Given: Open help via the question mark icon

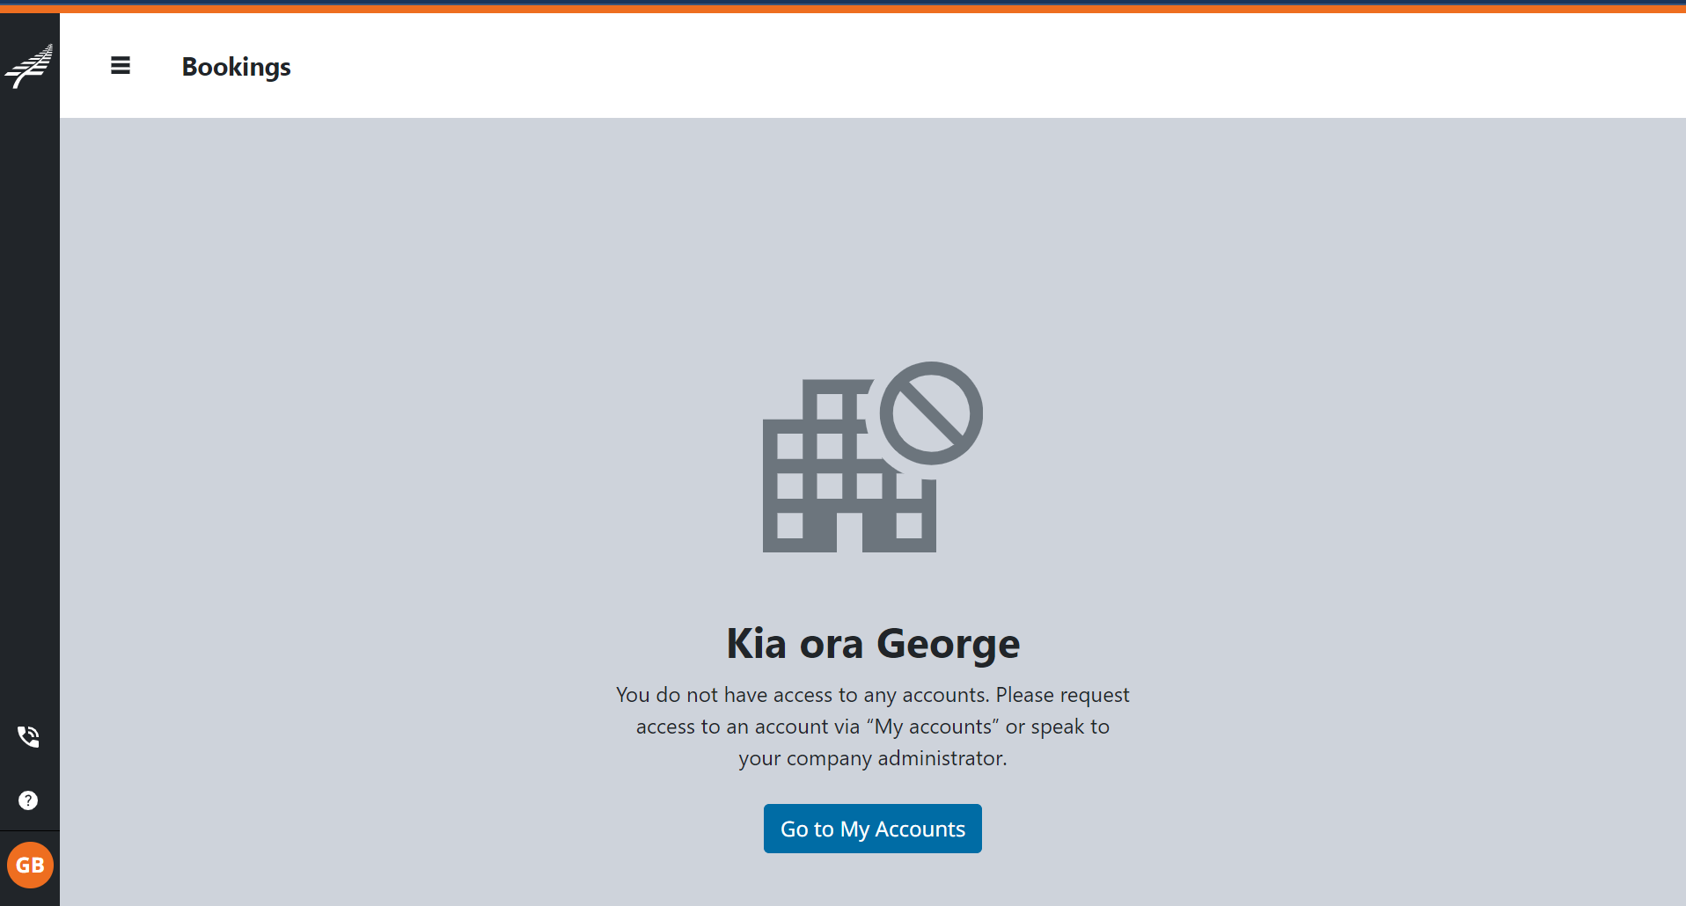Looking at the screenshot, I should point(28,800).
